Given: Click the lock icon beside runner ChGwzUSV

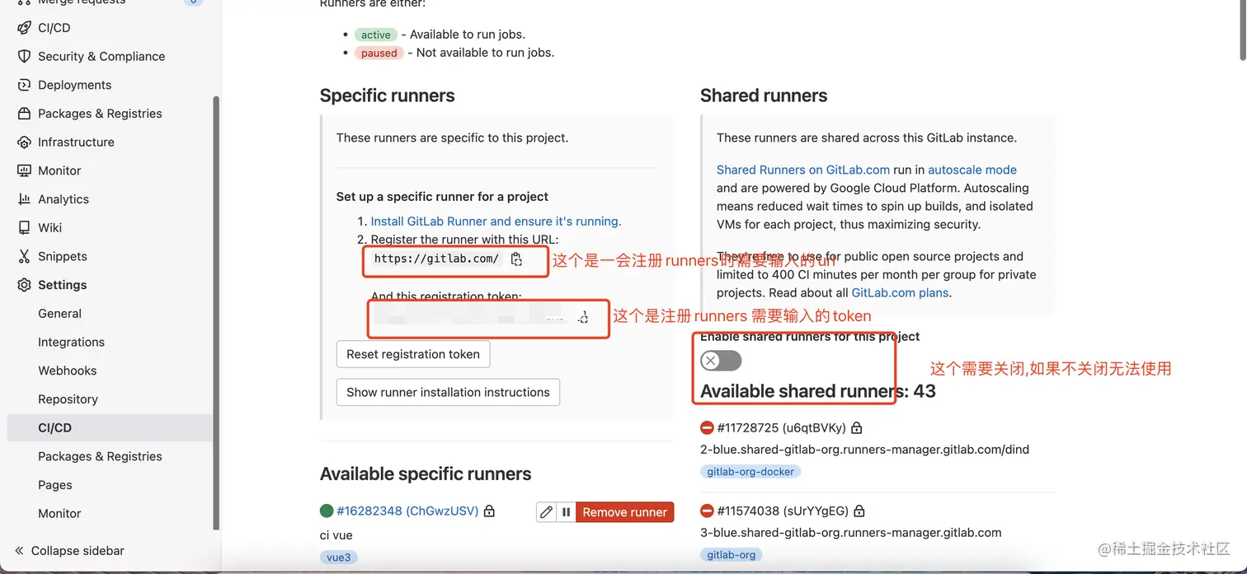Looking at the screenshot, I should 489,511.
